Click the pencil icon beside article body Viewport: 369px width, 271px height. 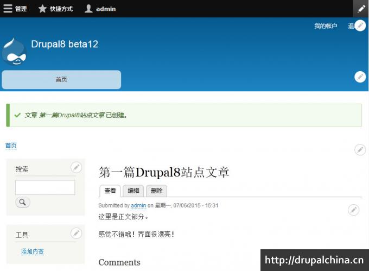click(x=353, y=210)
